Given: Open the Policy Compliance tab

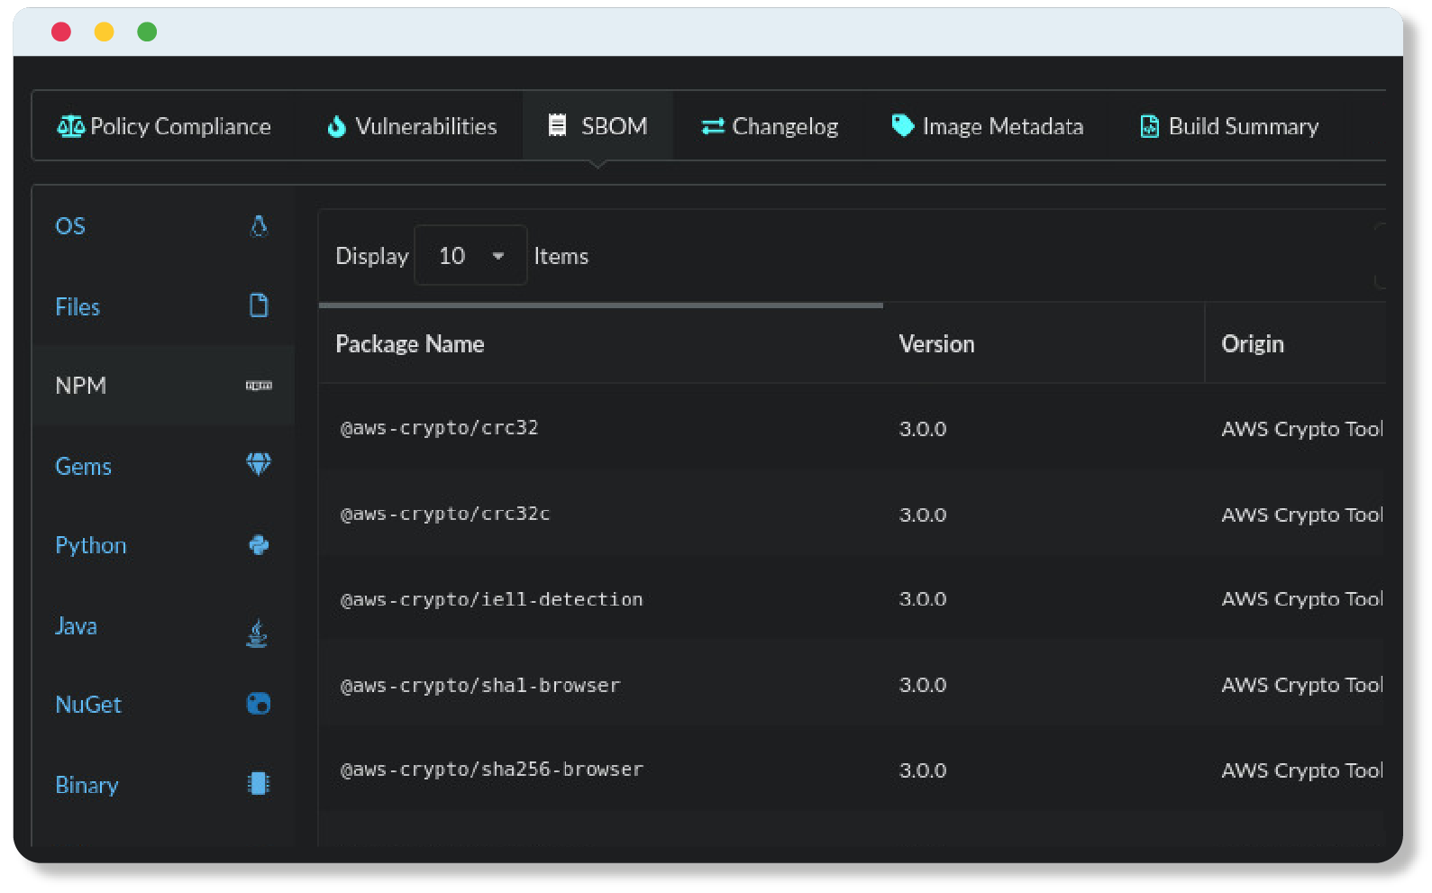Looking at the screenshot, I should (164, 126).
